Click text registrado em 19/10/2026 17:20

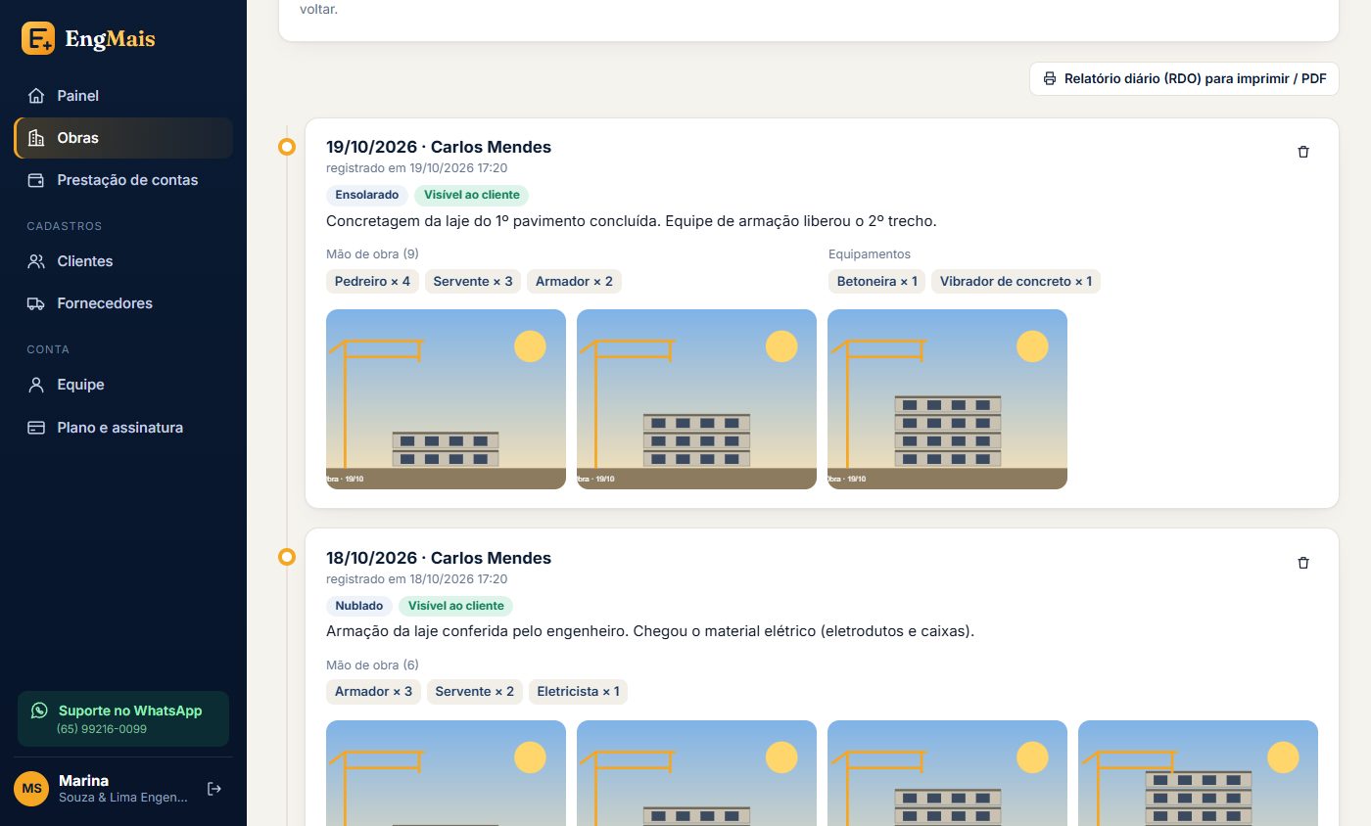coord(417,168)
